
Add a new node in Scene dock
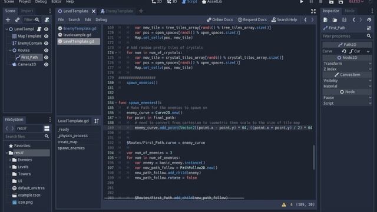pos(8,19)
